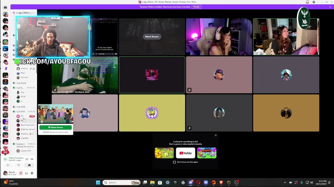Open the Call XXVII voice channel
The image size is (334, 187).
(21, 83)
